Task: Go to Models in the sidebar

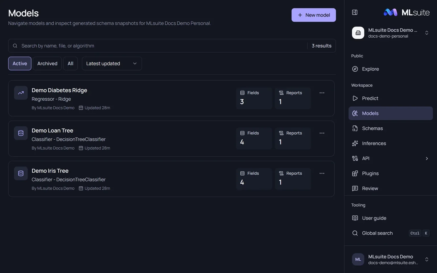Action: pos(390,113)
